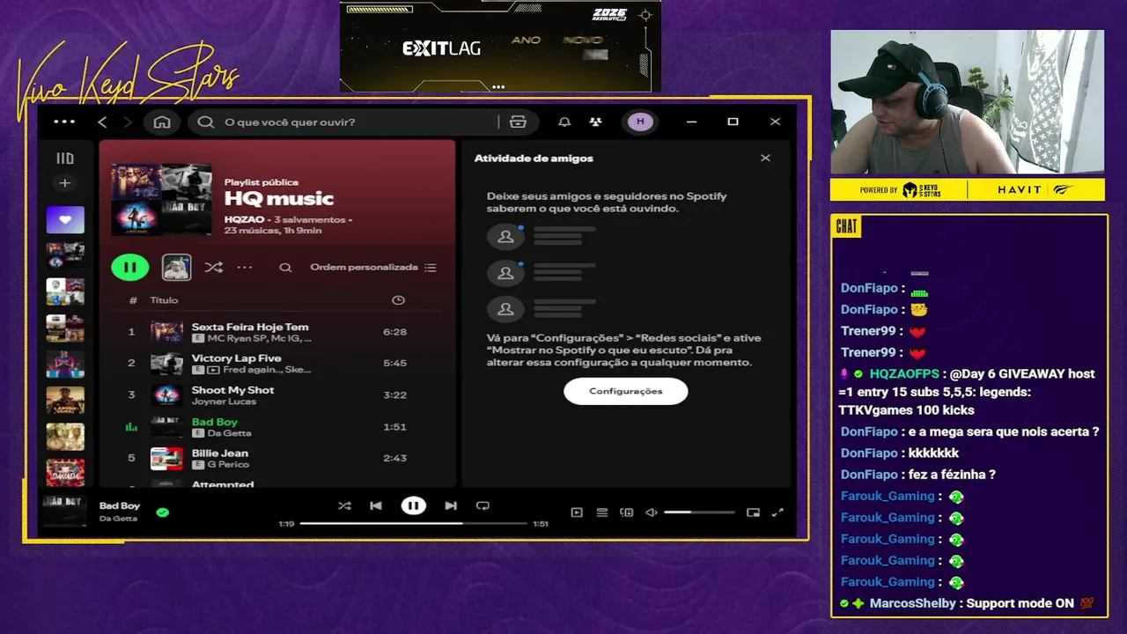Sort by duration clock column header
Viewport: 1127px width, 634px height.
pos(398,300)
